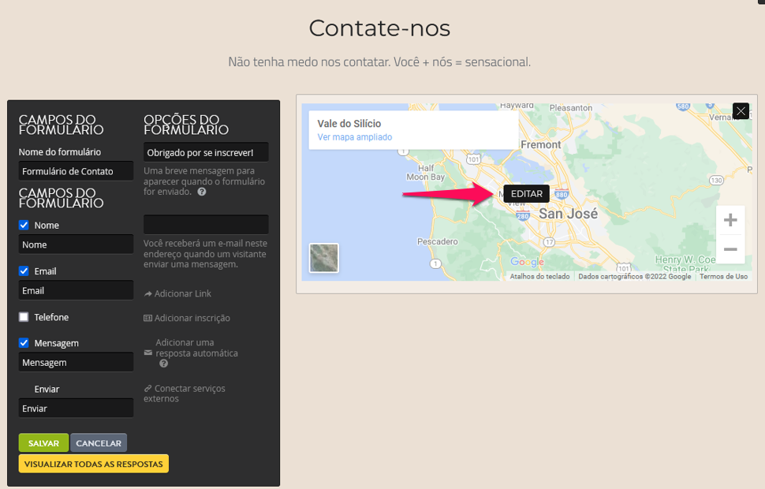Click the chain icon for Conectar serviços externos
Viewport: 765px width, 489px height.
point(147,389)
